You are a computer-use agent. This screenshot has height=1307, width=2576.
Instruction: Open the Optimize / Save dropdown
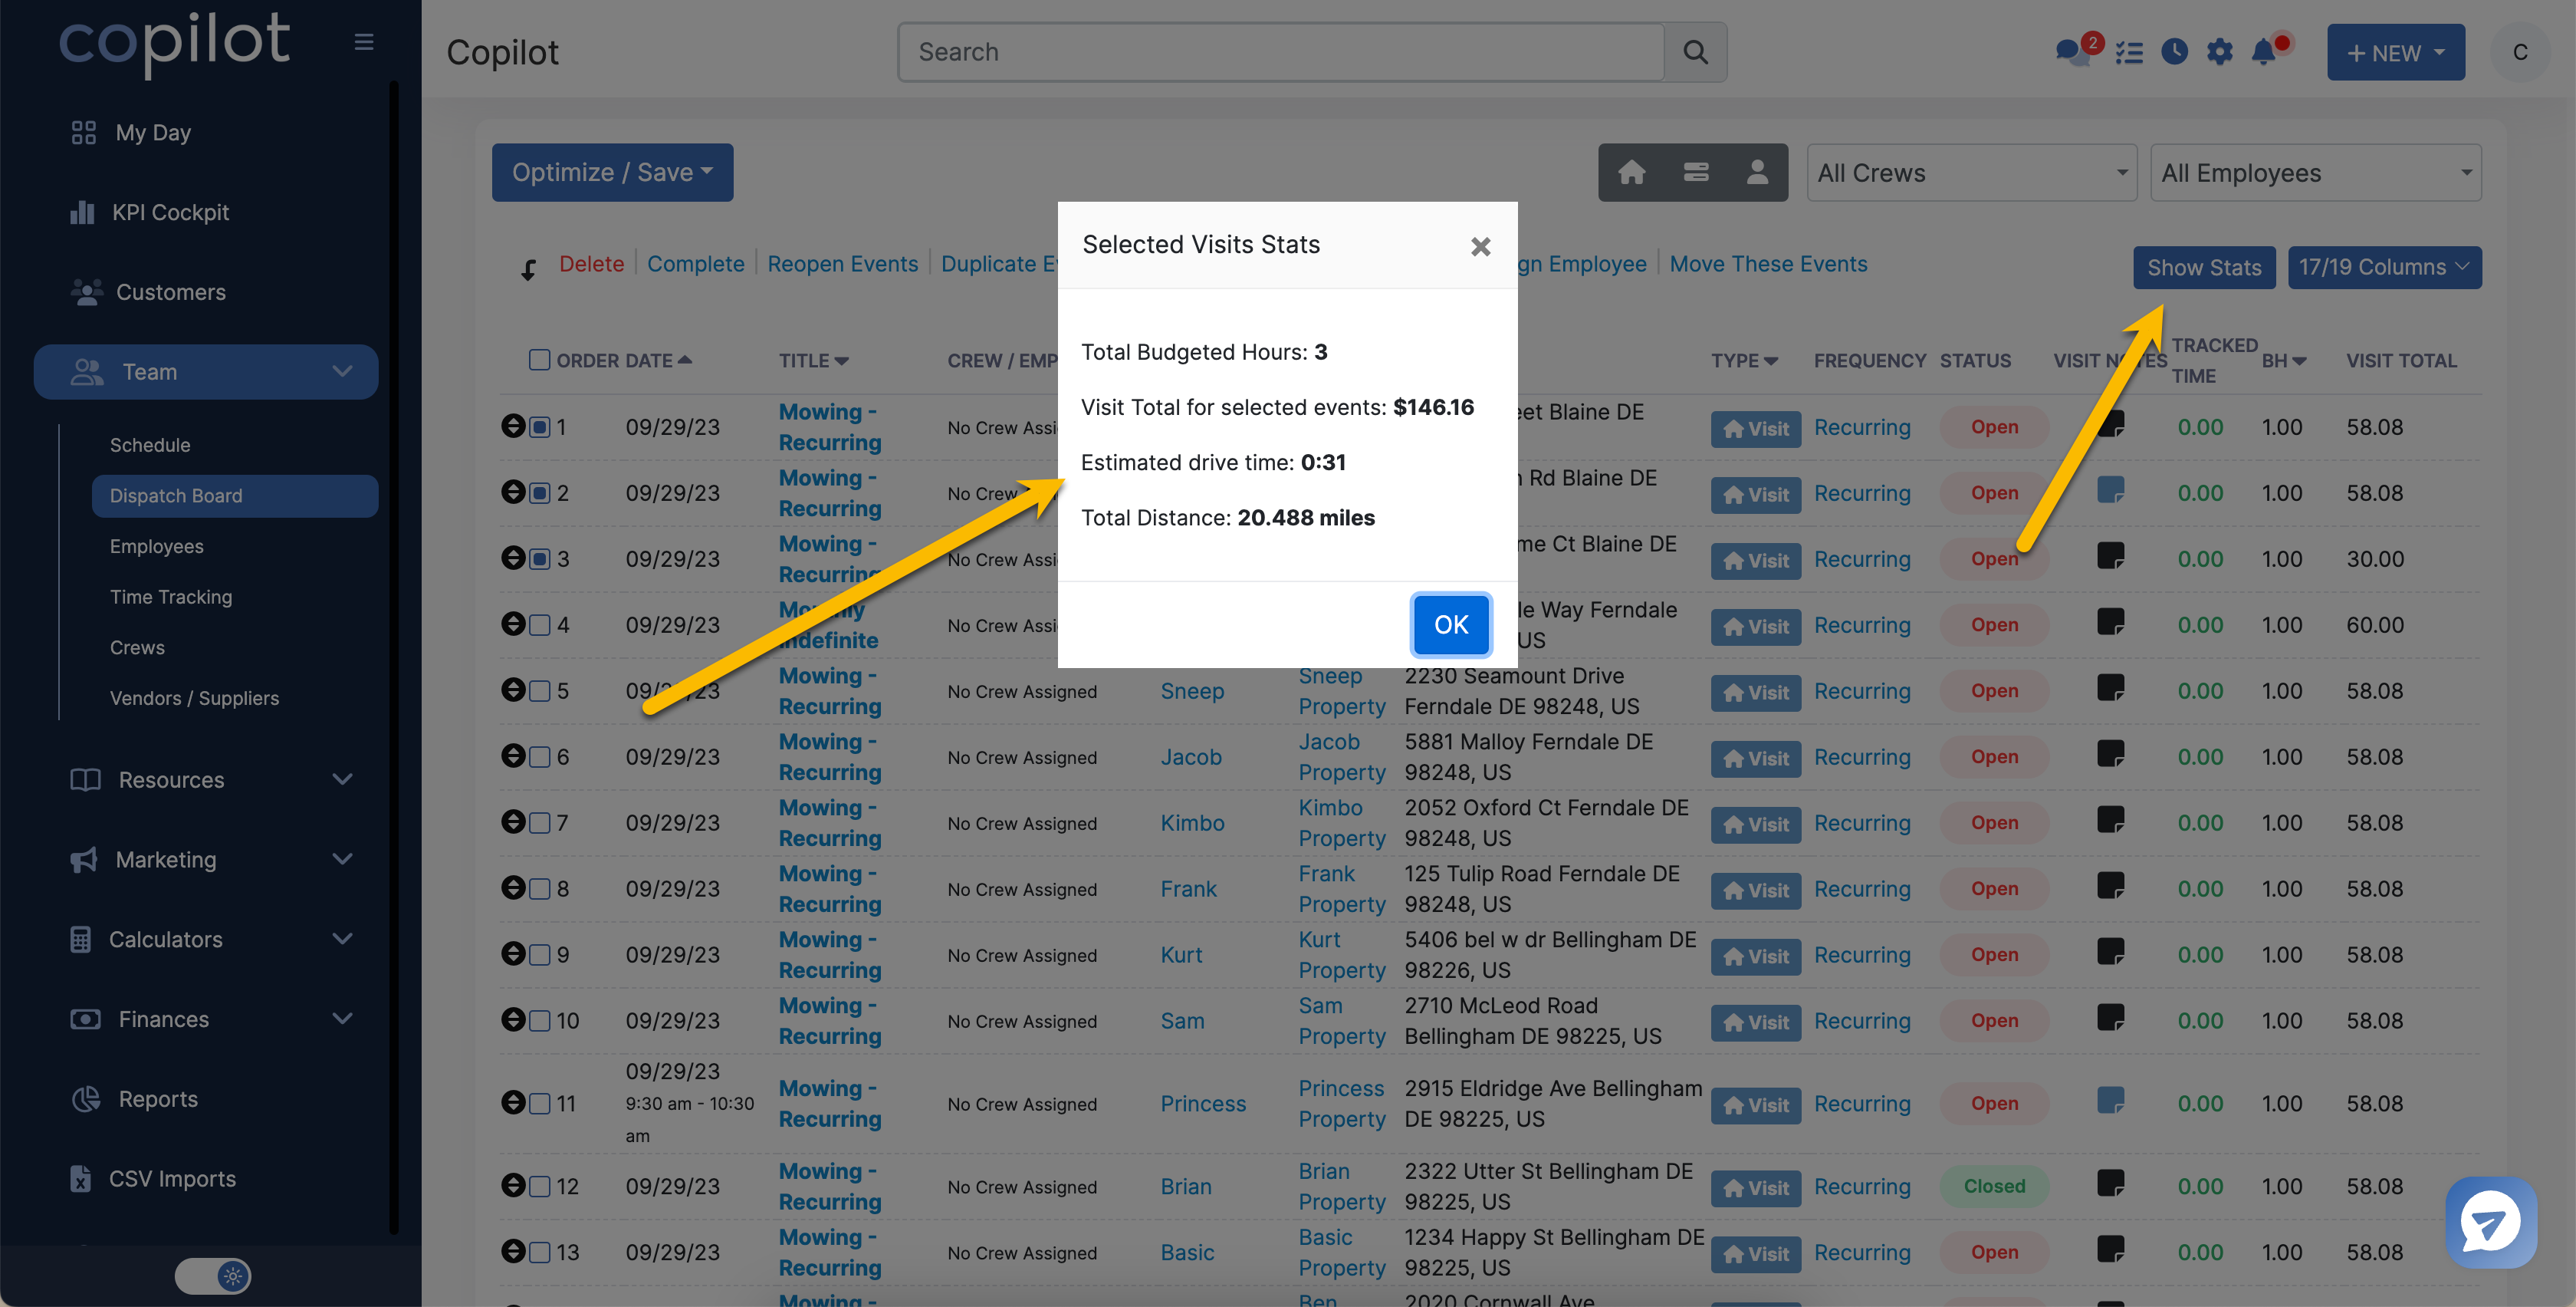(x=612, y=172)
